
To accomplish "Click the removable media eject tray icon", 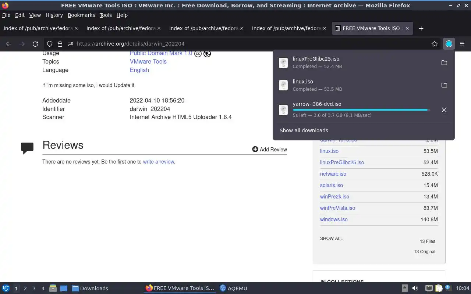I will click(x=404, y=288).
